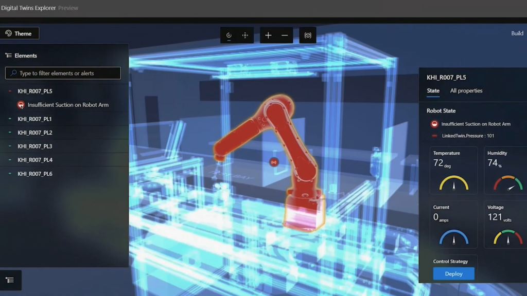The image size is (527, 296).
Task: Click the alert badge beside the robot arm
Action: click(x=274, y=162)
